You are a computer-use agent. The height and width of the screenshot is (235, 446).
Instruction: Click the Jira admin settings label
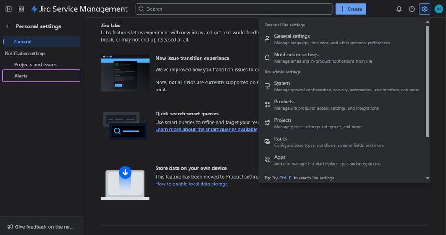[x=282, y=72]
